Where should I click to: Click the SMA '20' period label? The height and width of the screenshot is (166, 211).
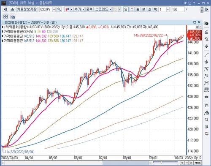pyautogui.click(x=39, y=31)
